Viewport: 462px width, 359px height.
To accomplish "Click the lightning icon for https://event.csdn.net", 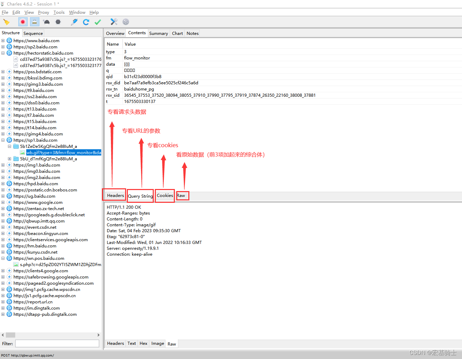I will pos(9,227).
